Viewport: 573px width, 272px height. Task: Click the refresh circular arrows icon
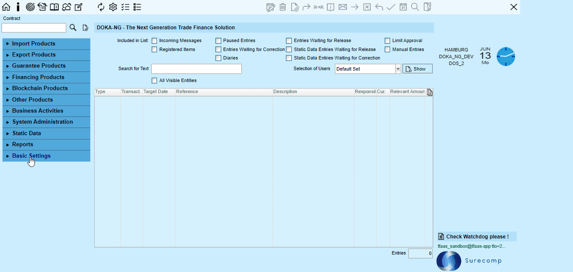pyautogui.click(x=101, y=7)
